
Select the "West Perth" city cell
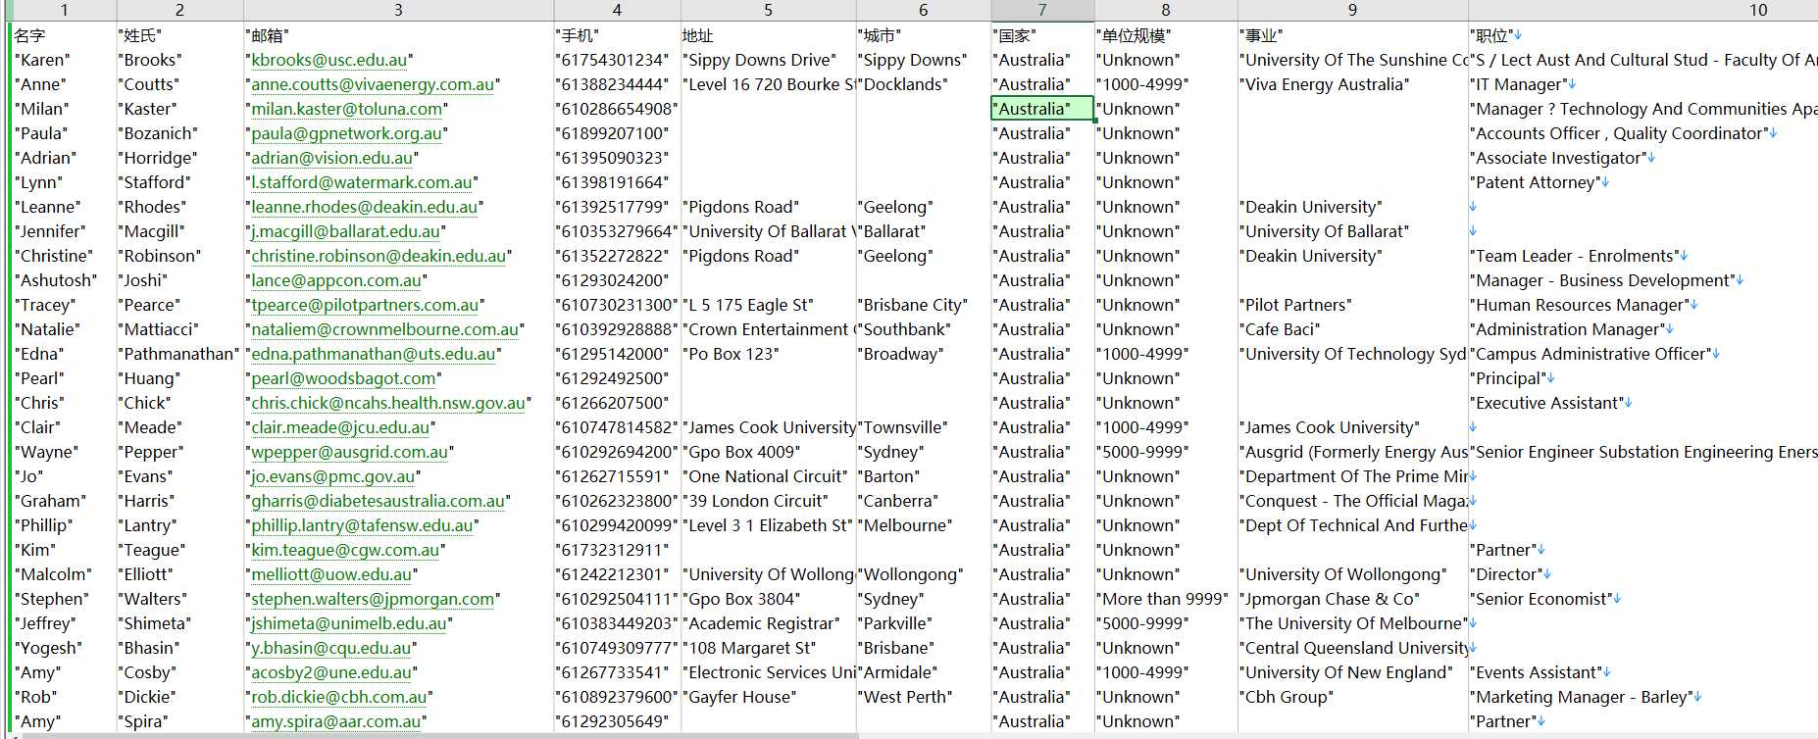tap(924, 697)
